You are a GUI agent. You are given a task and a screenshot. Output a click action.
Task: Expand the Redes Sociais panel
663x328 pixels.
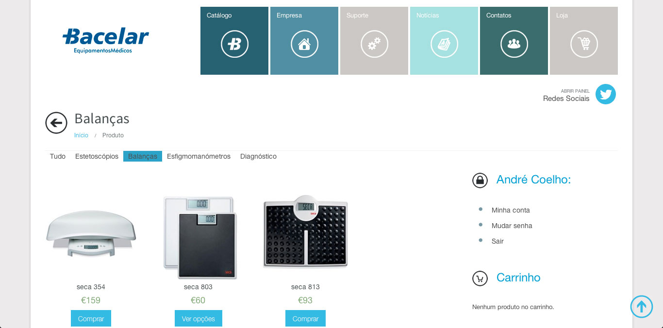(566, 96)
